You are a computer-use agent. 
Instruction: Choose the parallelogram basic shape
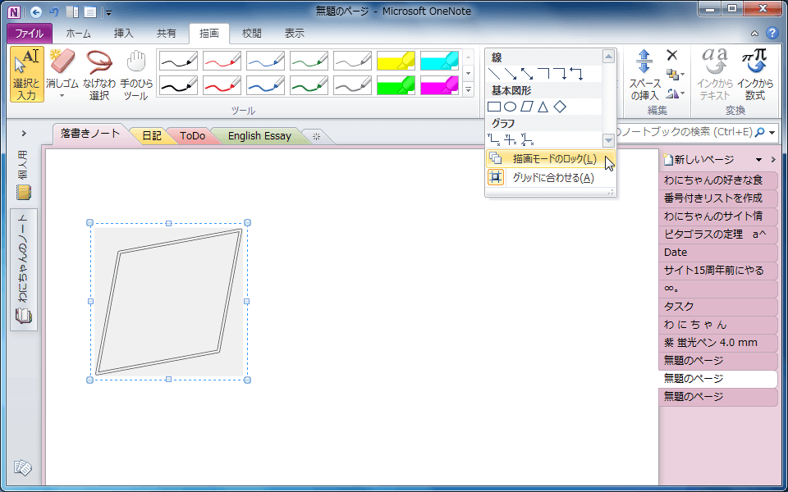pos(527,107)
